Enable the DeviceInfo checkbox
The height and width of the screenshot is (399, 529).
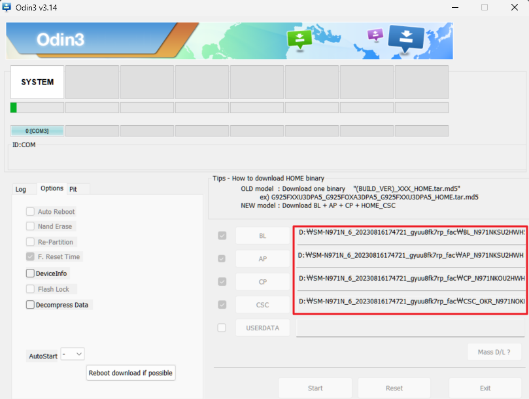30,273
